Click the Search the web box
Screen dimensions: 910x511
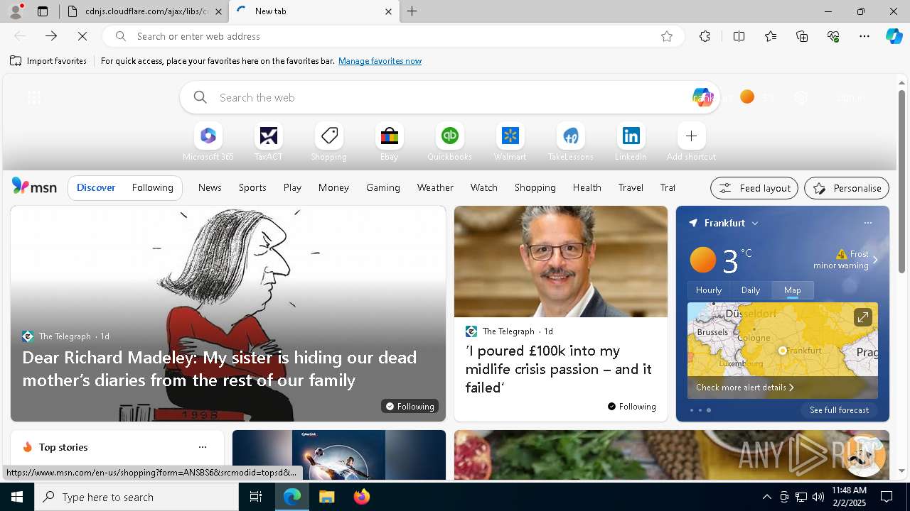pyautogui.click(x=451, y=97)
